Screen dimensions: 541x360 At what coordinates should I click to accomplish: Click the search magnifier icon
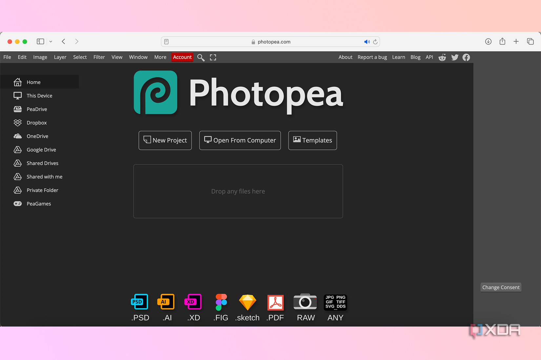(201, 58)
